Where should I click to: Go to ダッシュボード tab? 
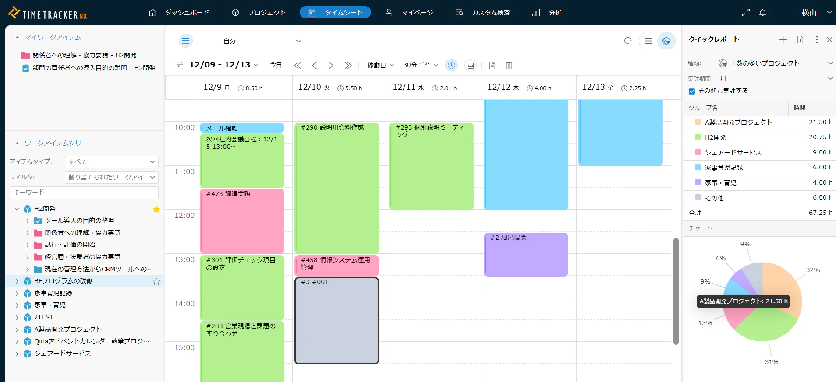click(x=179, y=13)
